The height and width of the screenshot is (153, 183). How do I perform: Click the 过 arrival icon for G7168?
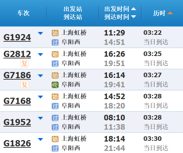pos(55,106)
